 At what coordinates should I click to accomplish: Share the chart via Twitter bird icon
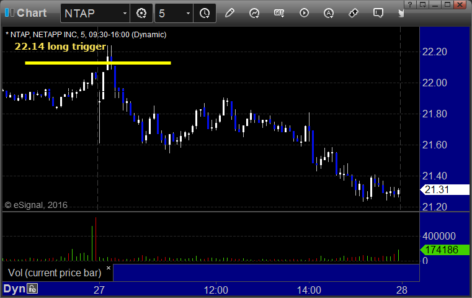401,13
